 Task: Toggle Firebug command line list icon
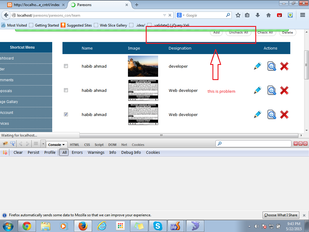click(x=36, y=143)
